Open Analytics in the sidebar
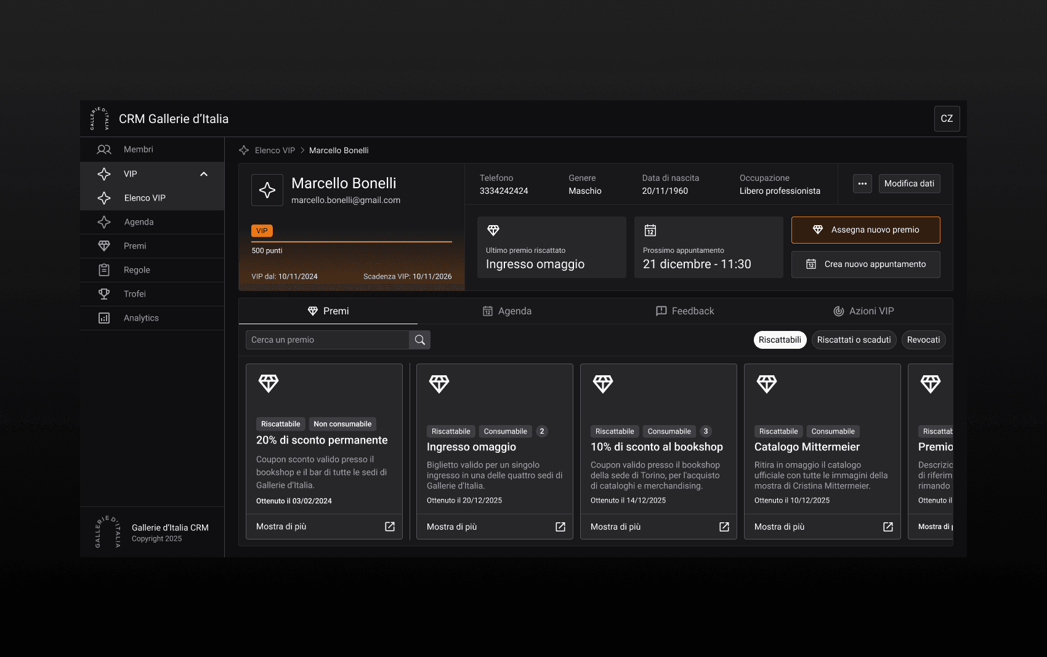1047x657 pixels. coord(152,318)
